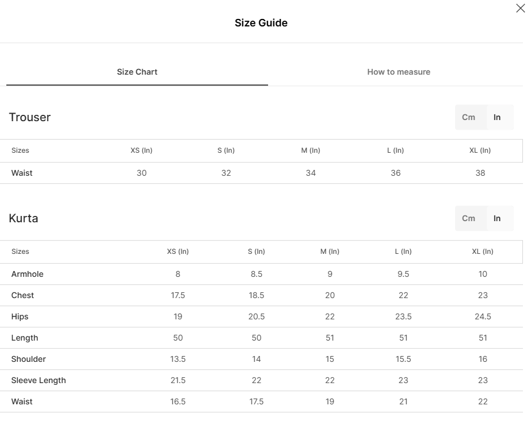Select In units for Trouser chart
This screenshot has width=531, height=421.
click(x=497, y=117)
